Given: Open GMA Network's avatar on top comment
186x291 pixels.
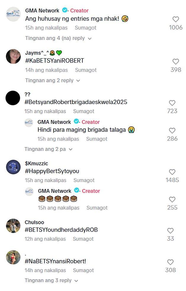Looking at the screenshot, I should (13, 14).
